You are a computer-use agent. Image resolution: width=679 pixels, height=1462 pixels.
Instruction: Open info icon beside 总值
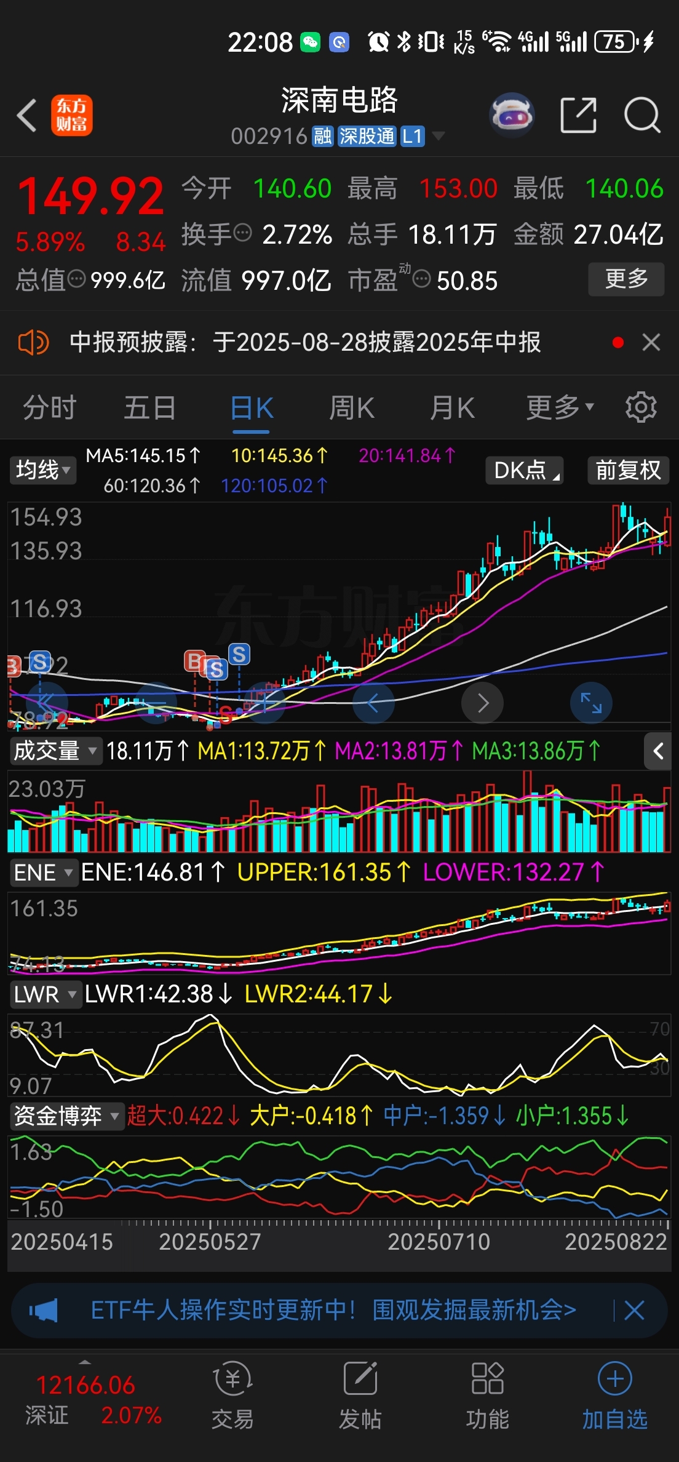tap(76, 279)
